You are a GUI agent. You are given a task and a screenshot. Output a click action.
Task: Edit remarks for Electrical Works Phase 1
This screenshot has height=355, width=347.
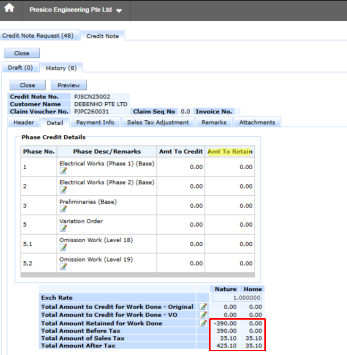(63, 171)
